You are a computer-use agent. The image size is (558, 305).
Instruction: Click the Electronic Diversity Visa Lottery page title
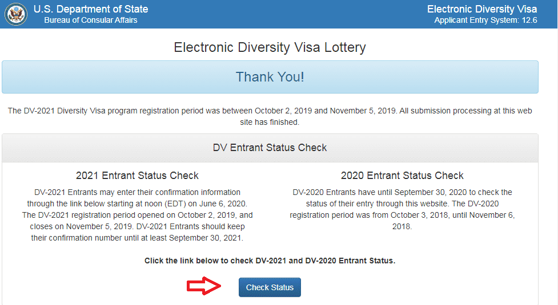[x=270, y=47]
